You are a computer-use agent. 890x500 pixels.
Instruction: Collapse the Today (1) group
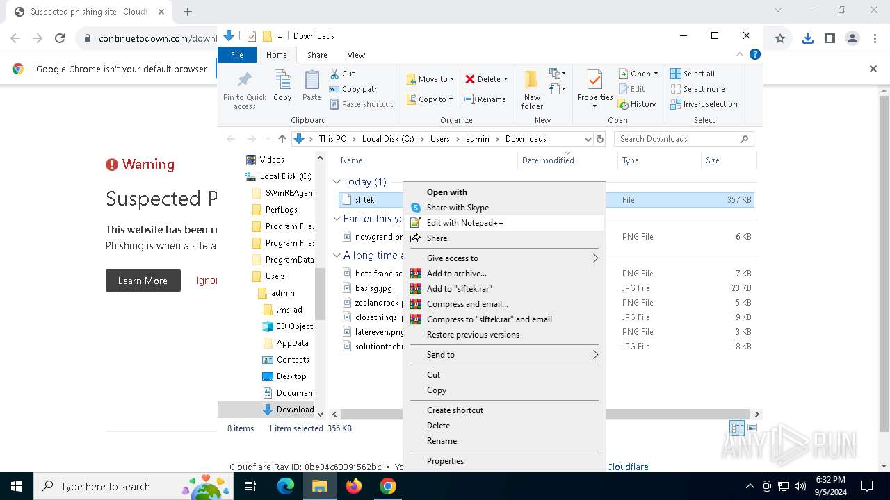tap(337, 182)
